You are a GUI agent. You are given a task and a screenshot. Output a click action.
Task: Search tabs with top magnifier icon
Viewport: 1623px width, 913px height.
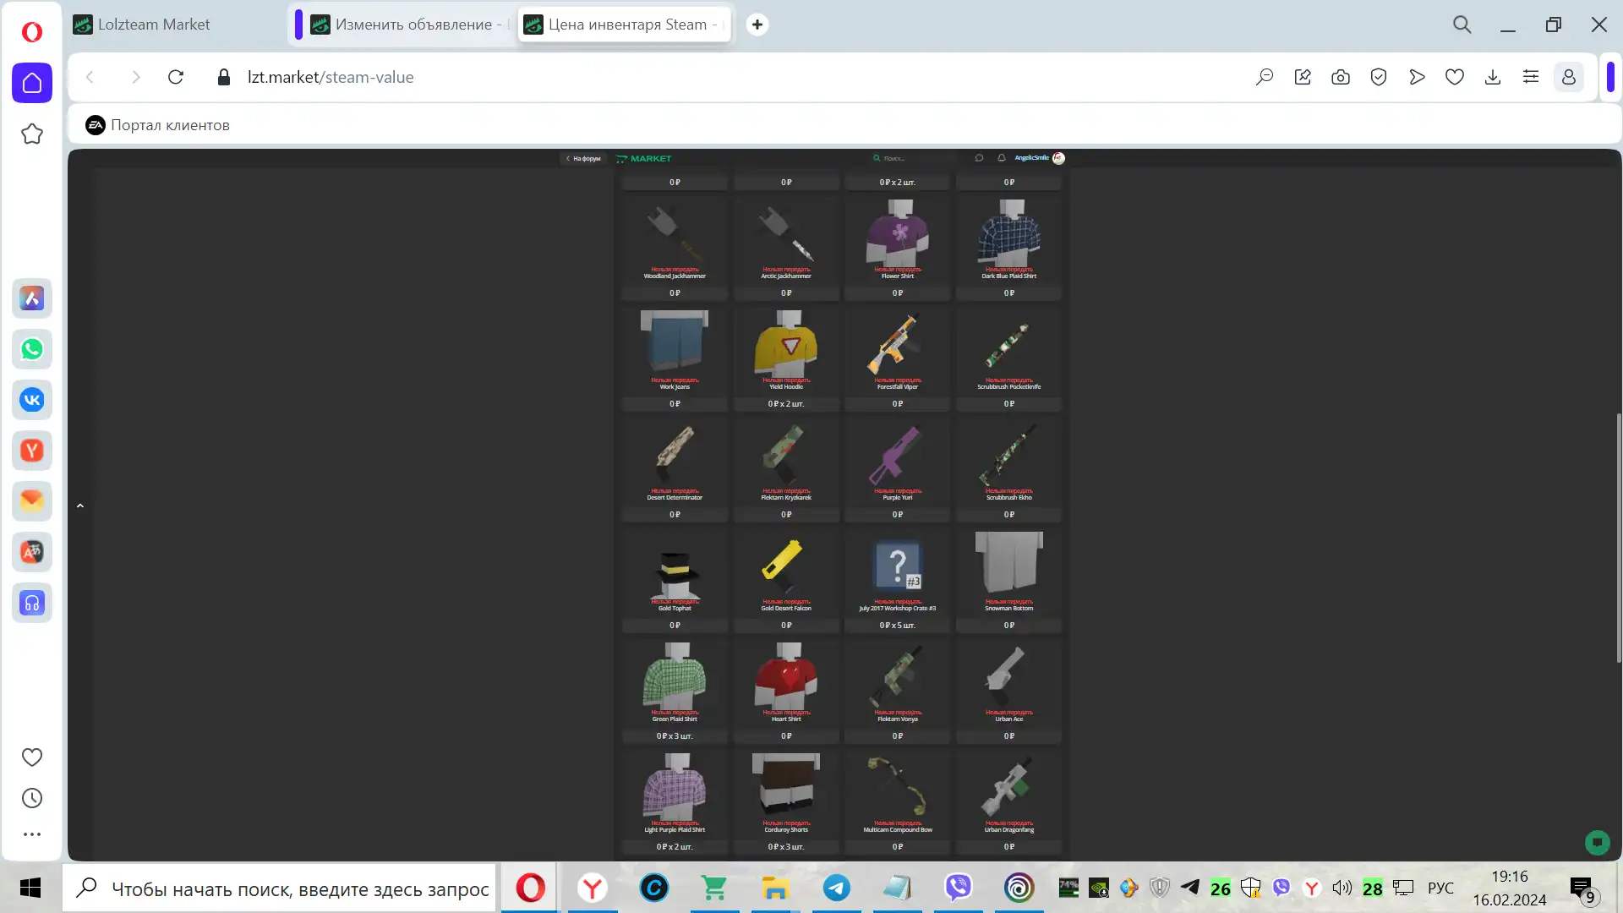pyautogui.click(x=1462, y=25)
